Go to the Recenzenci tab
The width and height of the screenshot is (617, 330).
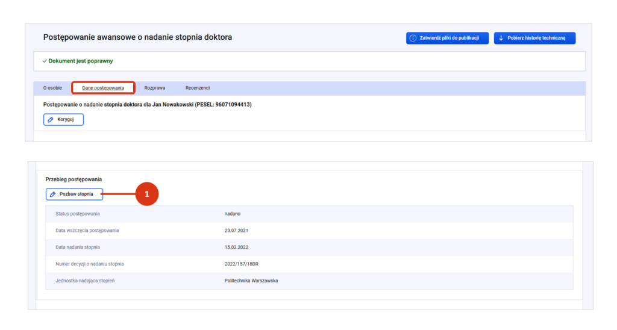(x=198, y=88)
